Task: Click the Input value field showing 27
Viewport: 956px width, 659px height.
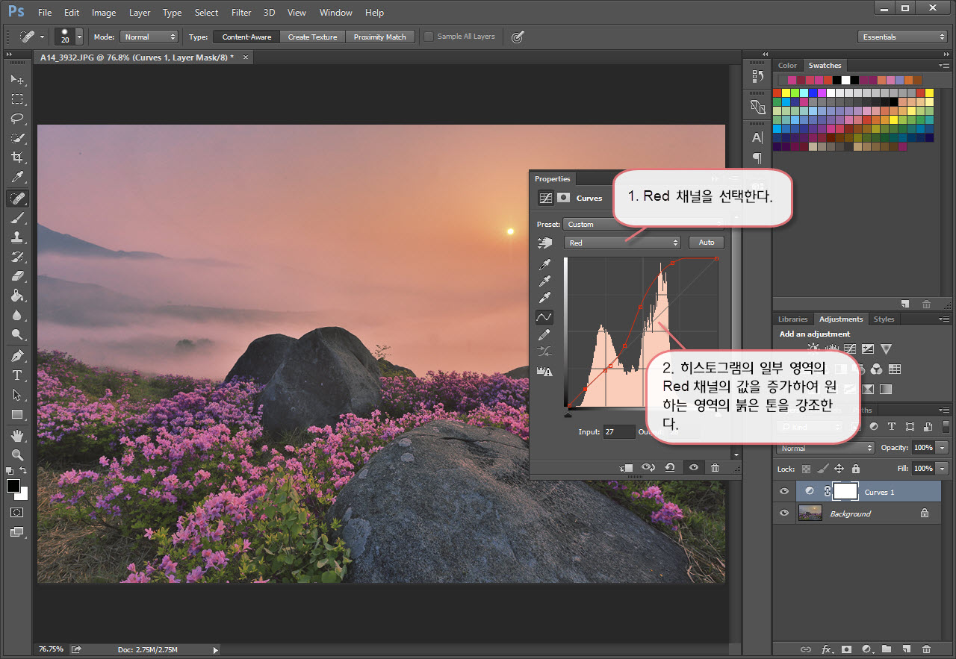Action: point(619,432)
